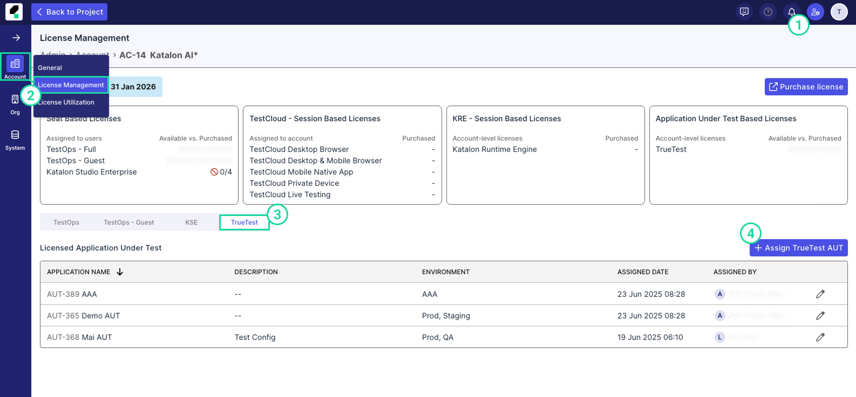Open the Account sidebar section
Viewport: 856px width, 397px height.
15,67
